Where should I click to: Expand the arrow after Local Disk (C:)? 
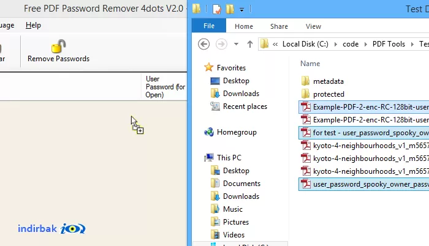336,44
